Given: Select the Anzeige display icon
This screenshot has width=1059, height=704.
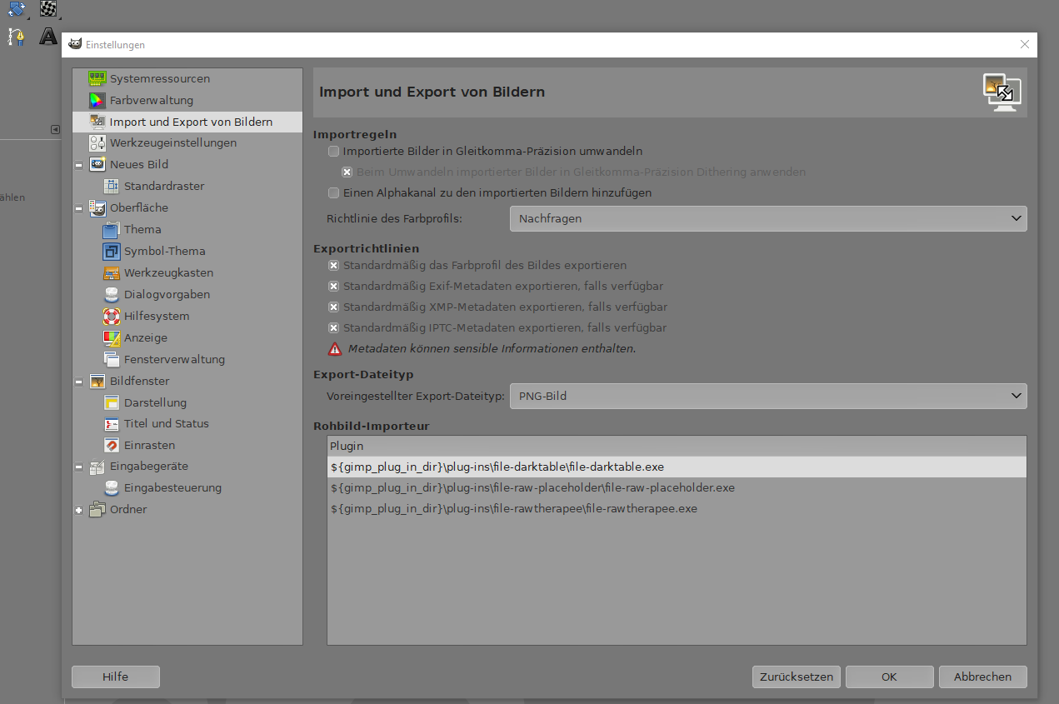Looking at the screenshot, I should pyautogui.click(x=112, y=338).
